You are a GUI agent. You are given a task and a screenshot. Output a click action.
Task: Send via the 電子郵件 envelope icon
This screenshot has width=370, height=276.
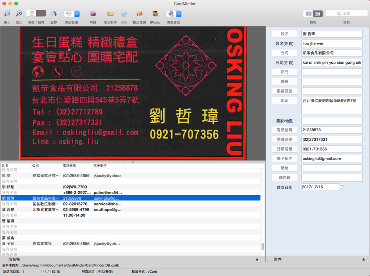(x=110, y=14)
